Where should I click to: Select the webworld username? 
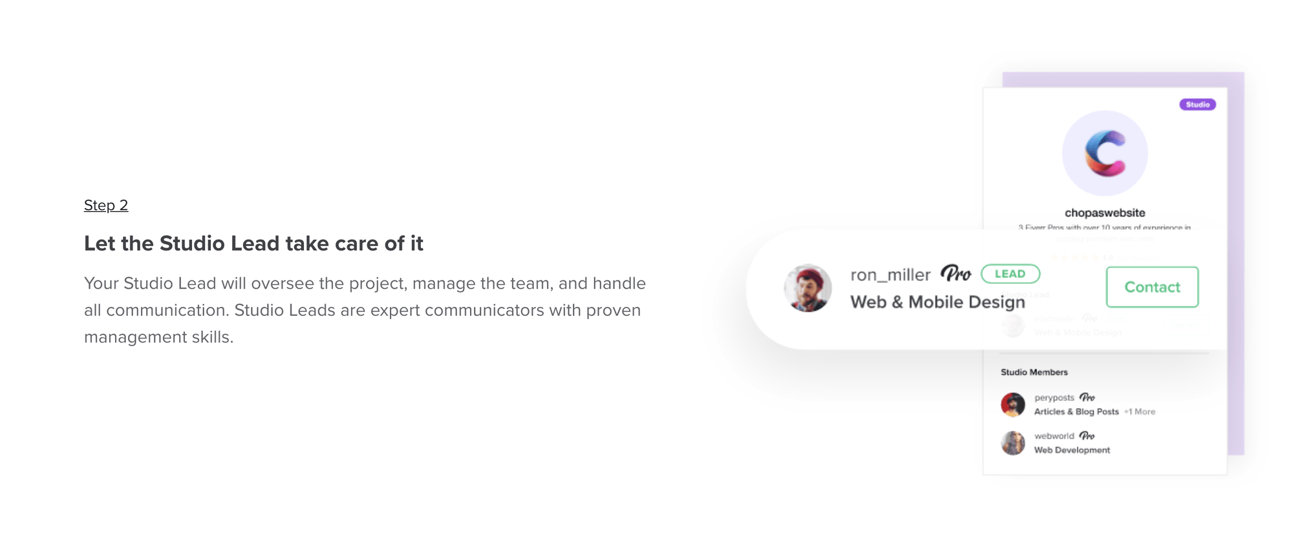(x=1054, y=436)
